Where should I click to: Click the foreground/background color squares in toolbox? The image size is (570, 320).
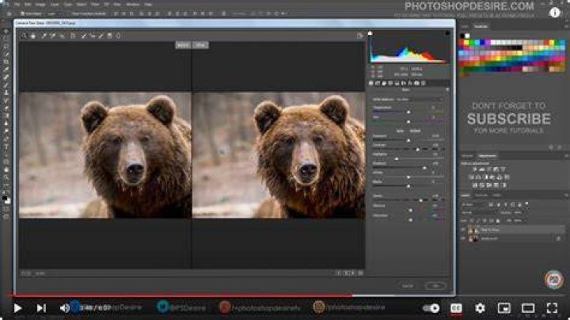6,200
